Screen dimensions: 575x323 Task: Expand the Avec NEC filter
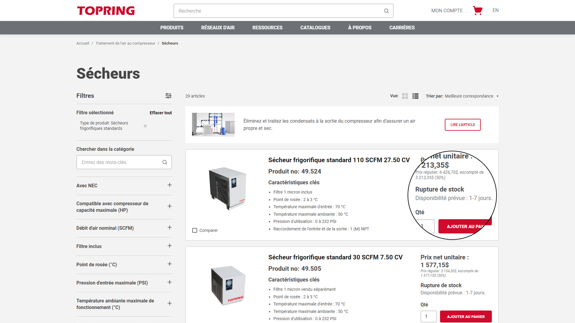point(170,185)
